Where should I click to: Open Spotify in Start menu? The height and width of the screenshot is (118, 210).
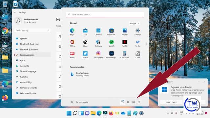coord(112,44)
